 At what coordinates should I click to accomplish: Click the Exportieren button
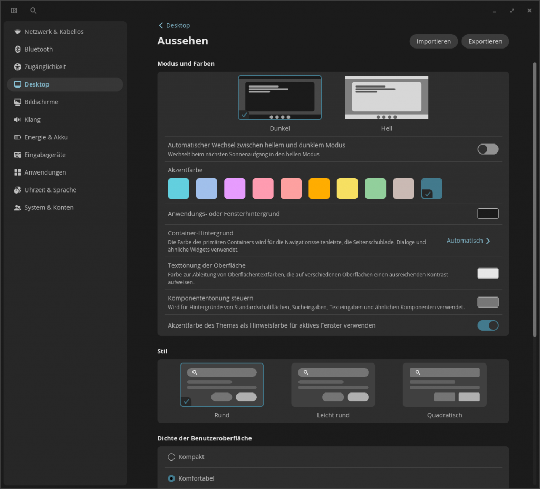(x=485, y=41)
